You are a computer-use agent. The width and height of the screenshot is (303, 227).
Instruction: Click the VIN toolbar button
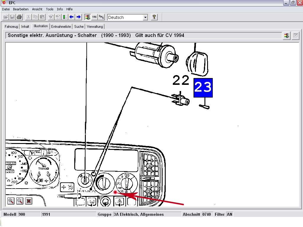point(94,17)
